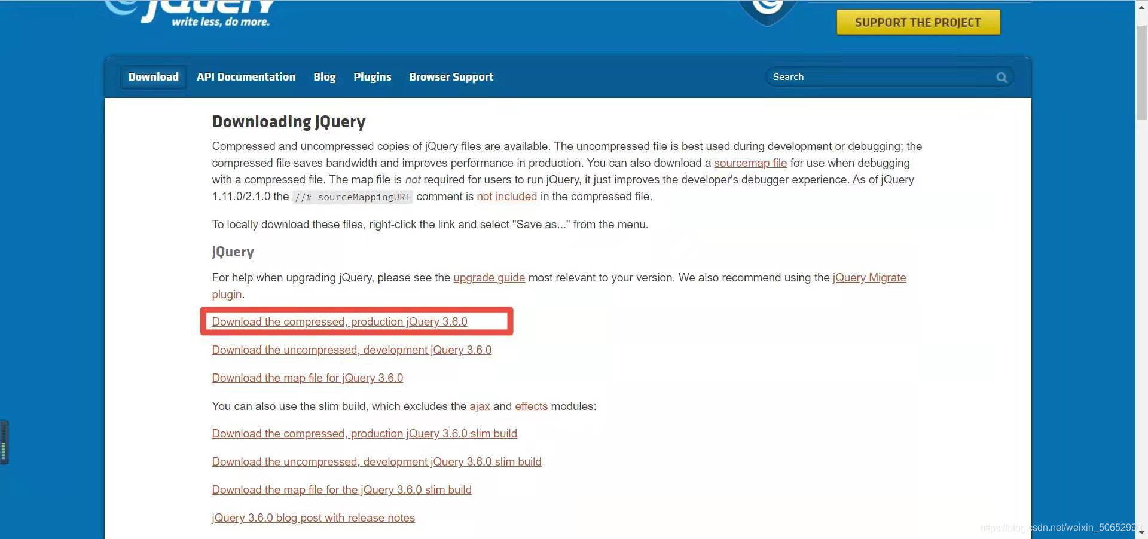The image size is (1148, 539).
Task: Open the Download nav tab
Action: pos(153,77)
